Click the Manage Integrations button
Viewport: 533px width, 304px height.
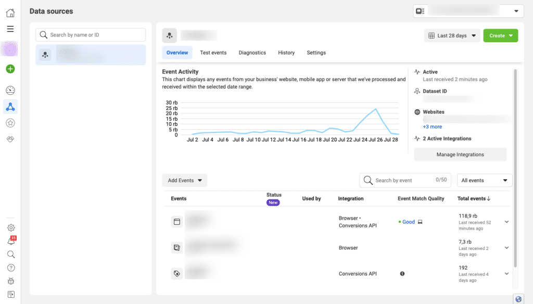(460, 155)
